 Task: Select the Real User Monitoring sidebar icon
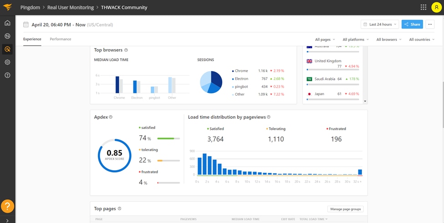coord(7,49)
